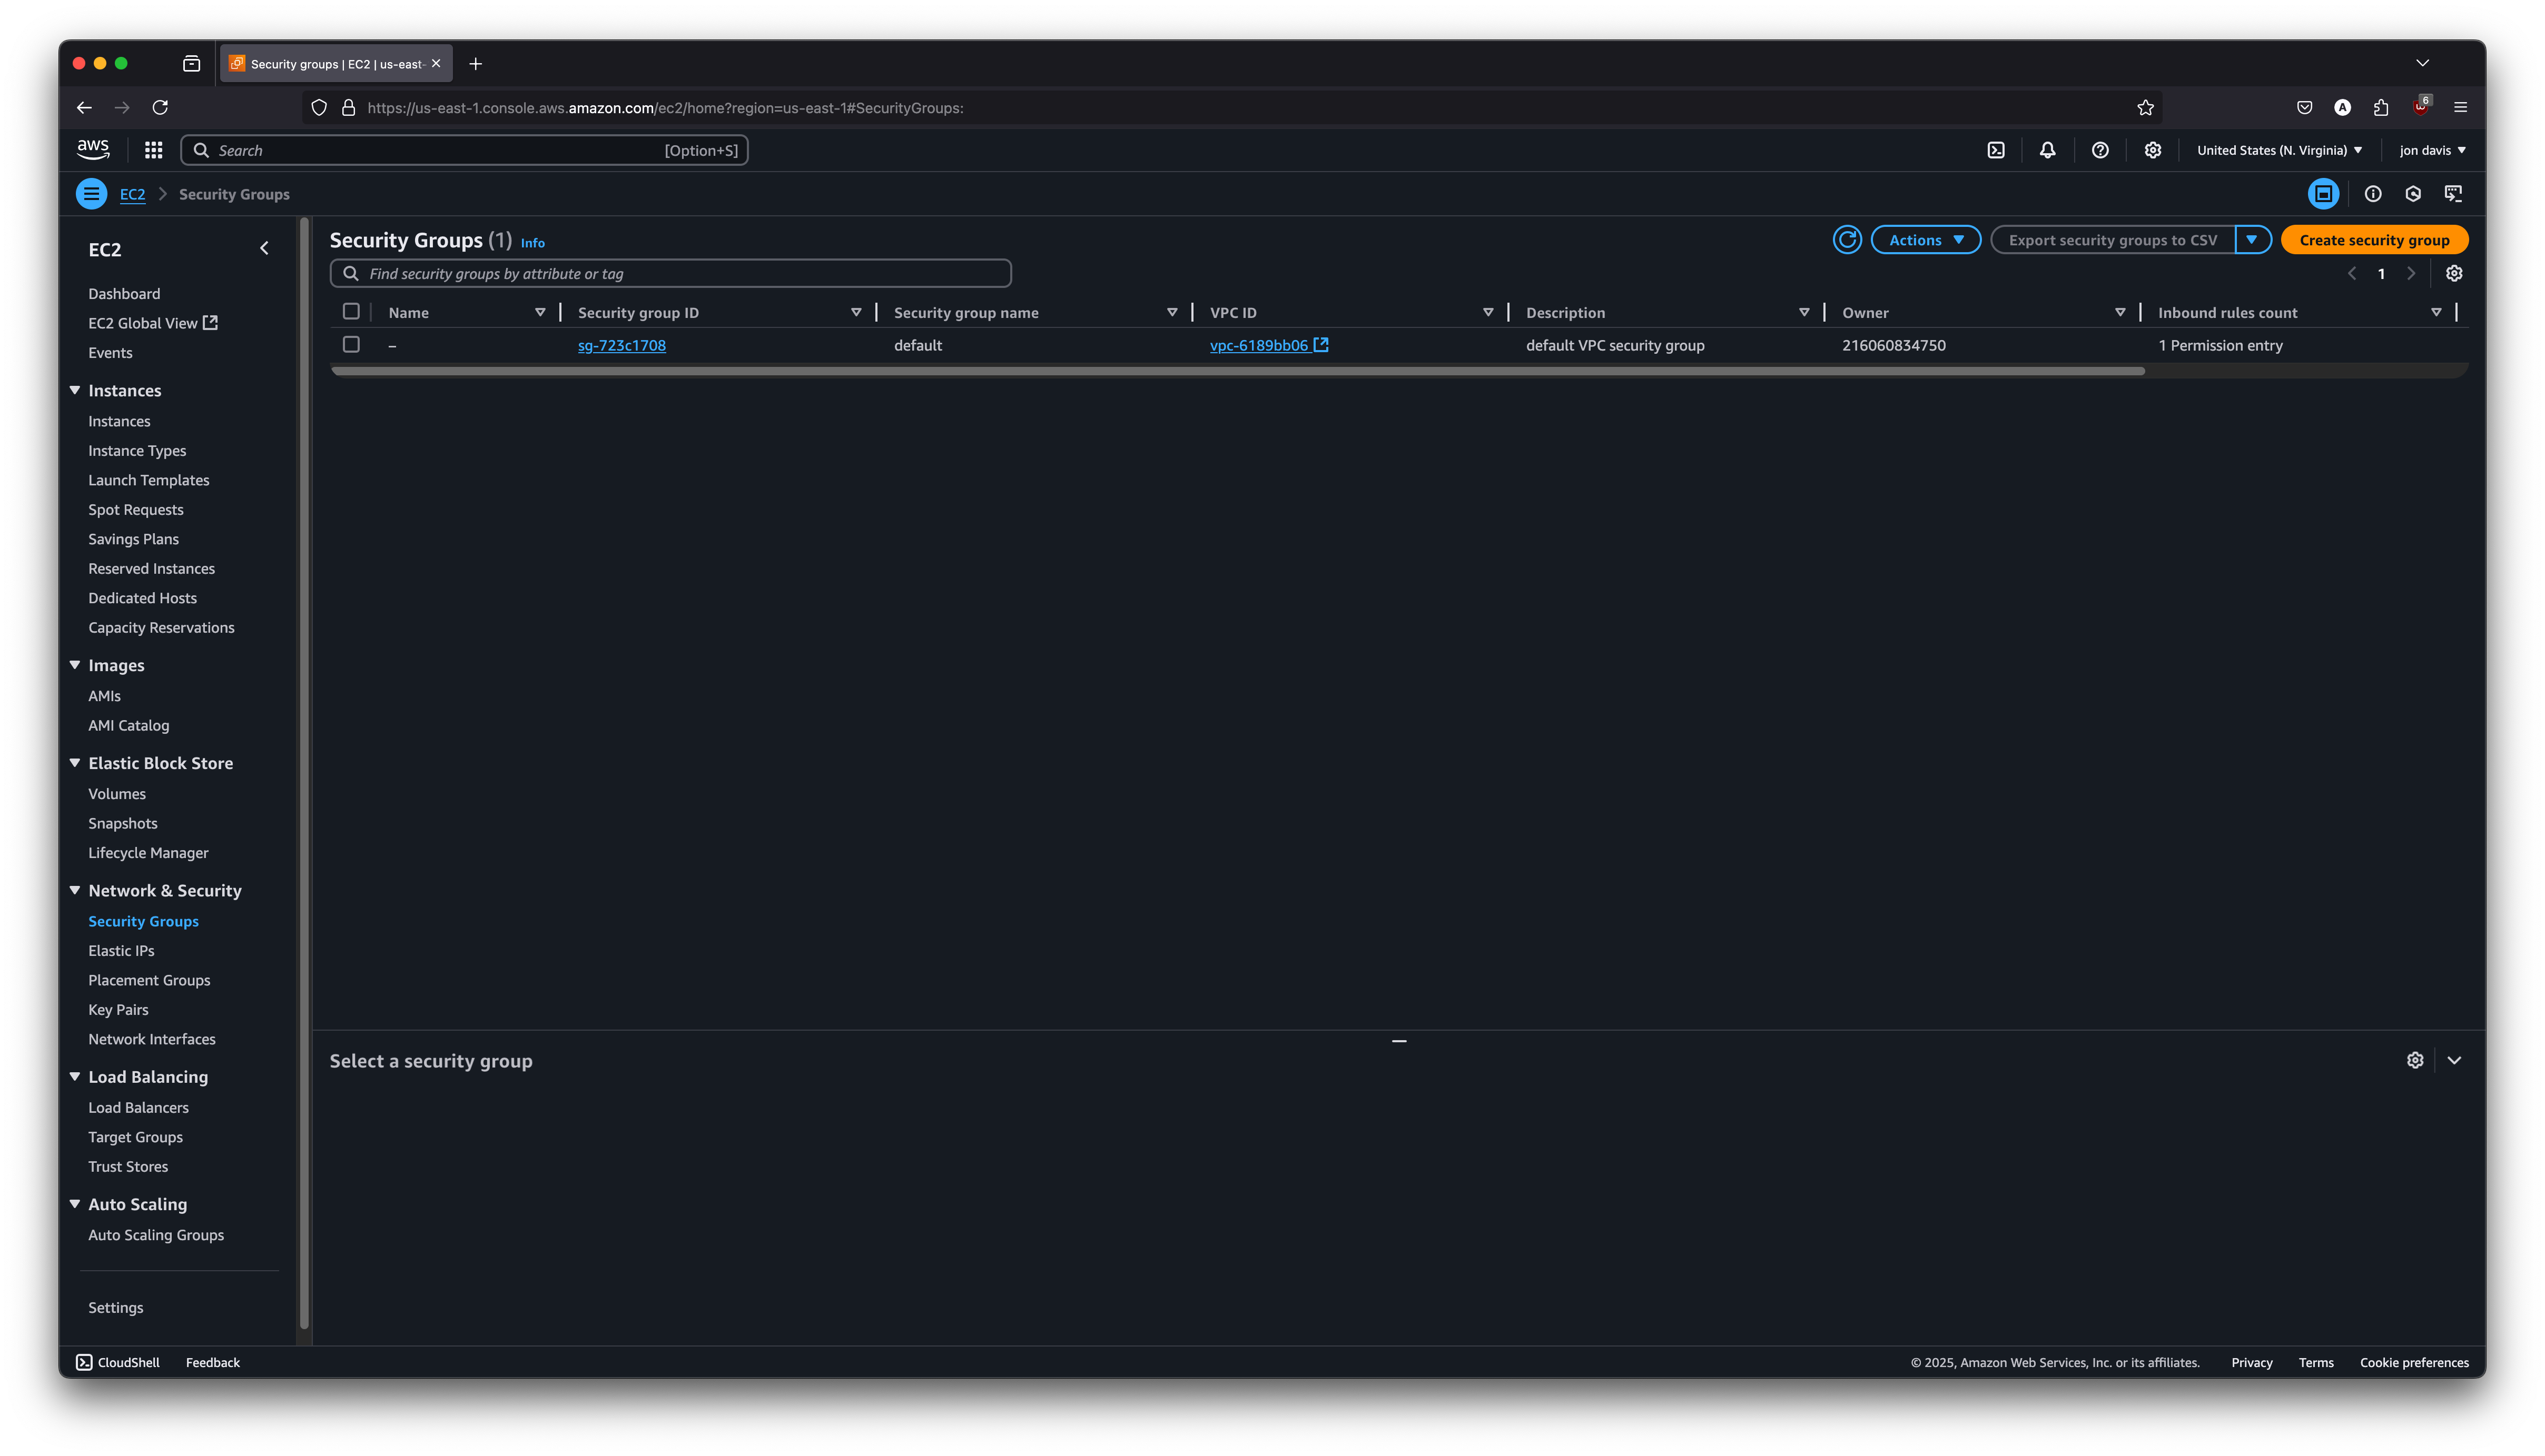Open the Pocket save icon

(x=2305, y=107)
